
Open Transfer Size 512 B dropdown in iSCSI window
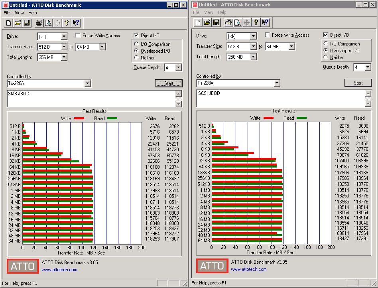[253, 46]
